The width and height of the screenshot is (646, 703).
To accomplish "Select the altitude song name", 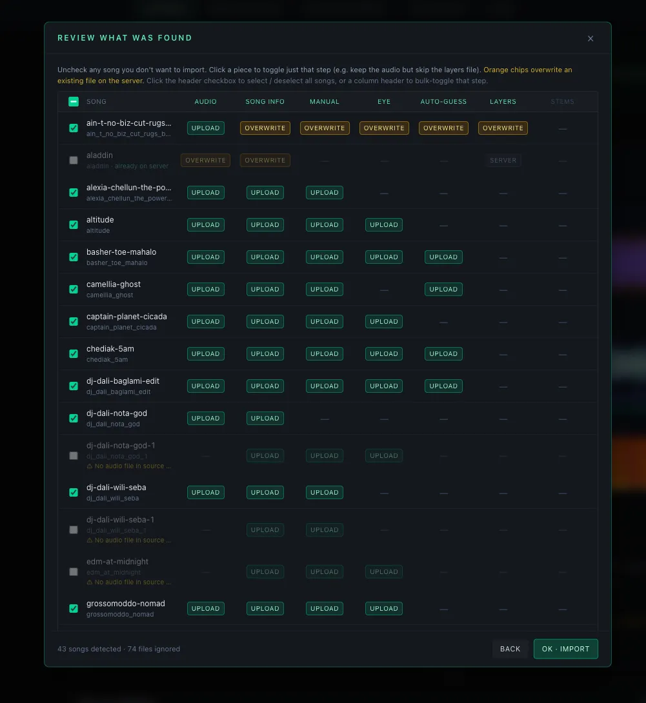I will pyautogui.click(x=100, y=220).
